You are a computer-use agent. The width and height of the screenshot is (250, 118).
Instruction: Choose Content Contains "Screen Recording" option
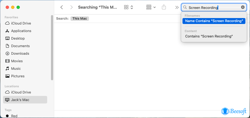coord(209,36)
